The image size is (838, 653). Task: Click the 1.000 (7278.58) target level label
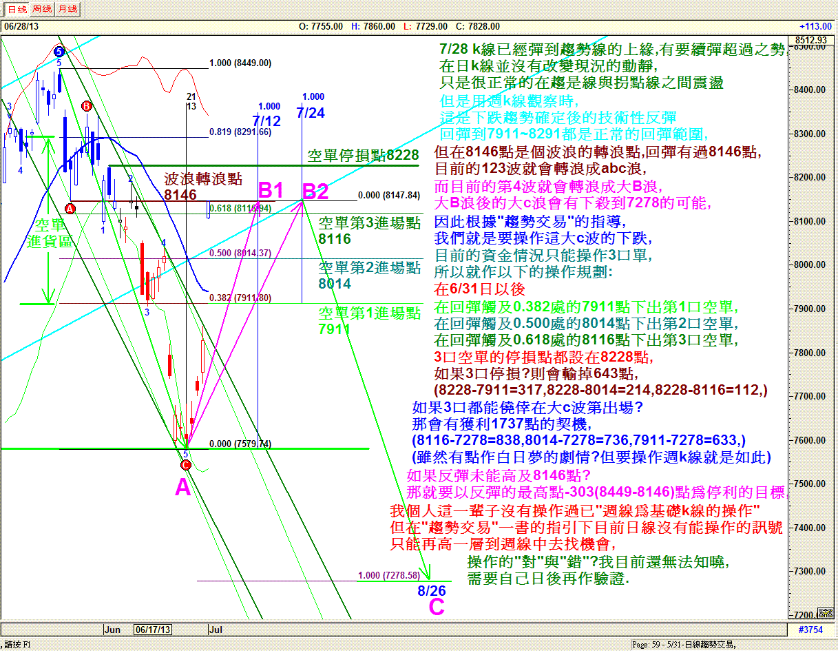389,574
